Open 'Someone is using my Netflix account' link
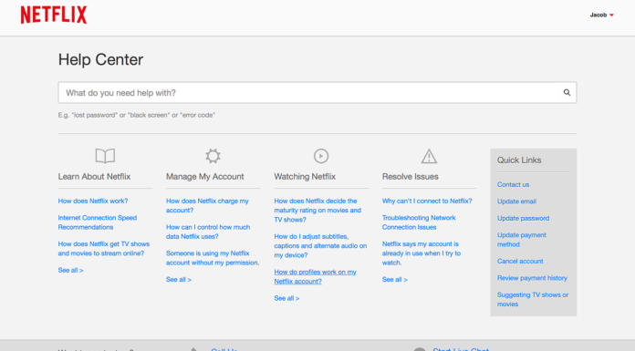The width and height of the screenshot is (635, 351). click(x=213, y=258)
